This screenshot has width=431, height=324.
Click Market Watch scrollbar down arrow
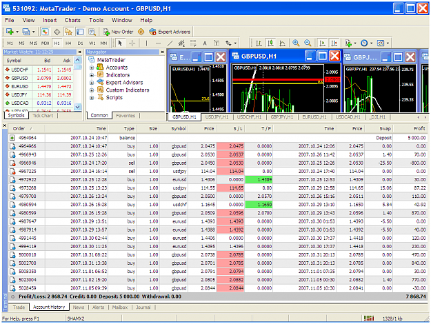tap(78, 107)
